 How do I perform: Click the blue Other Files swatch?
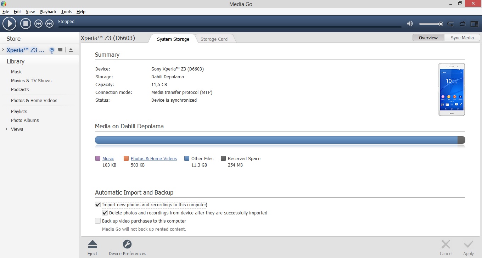tap(187, 158)
